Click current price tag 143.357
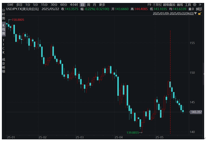The width and height of the screenshot is (206, 142). click(196, 112)
